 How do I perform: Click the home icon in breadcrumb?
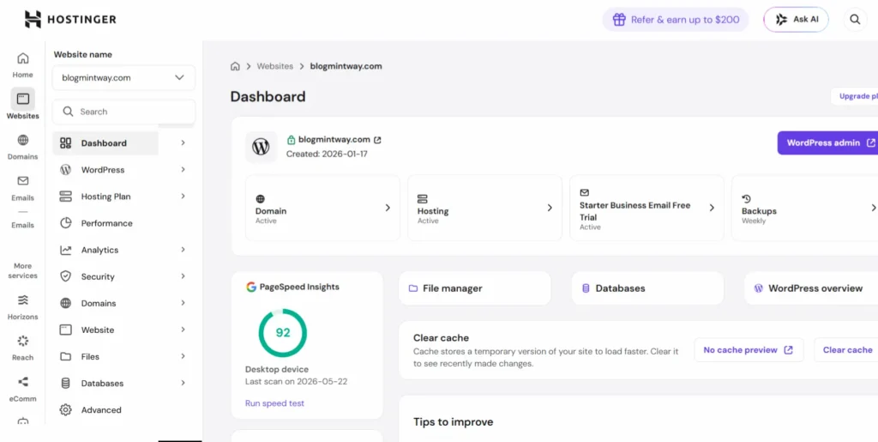click(235, 66)
